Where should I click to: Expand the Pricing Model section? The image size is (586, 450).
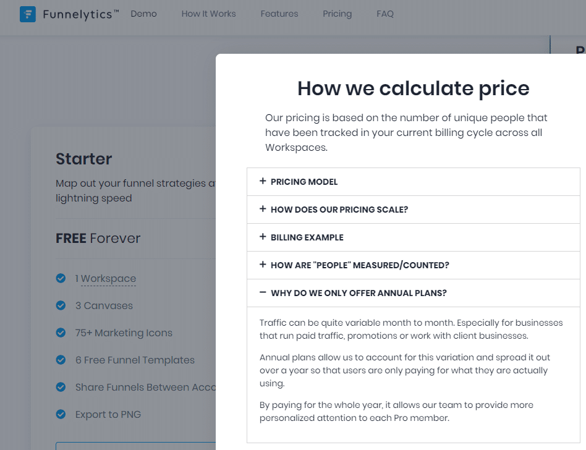[414, 182]
